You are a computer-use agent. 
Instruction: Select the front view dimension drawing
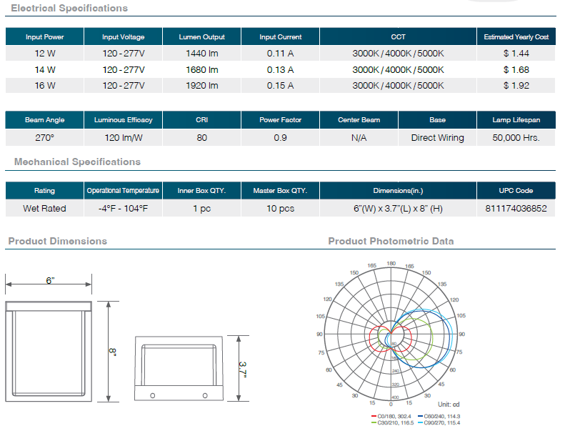point(49,351)
